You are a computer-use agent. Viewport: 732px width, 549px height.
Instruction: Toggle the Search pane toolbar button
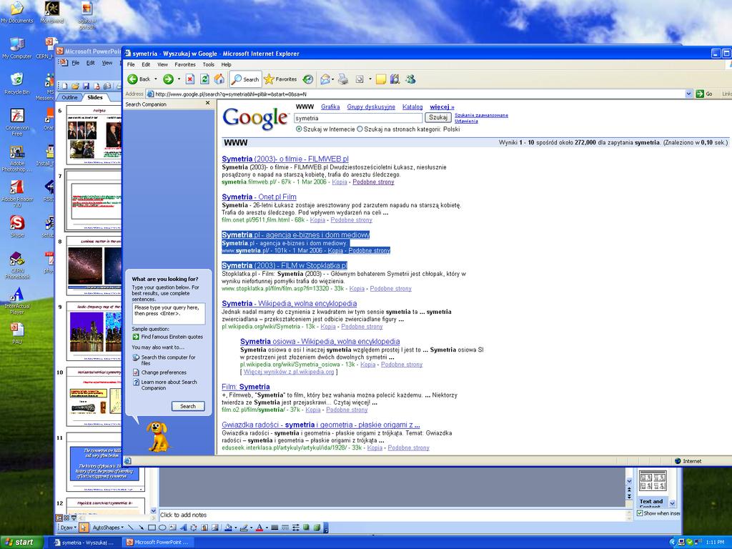[245, 79]
